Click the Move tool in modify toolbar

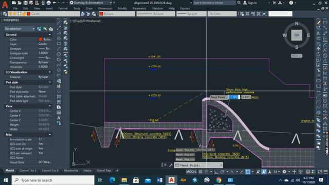click(x=319, y=49)
